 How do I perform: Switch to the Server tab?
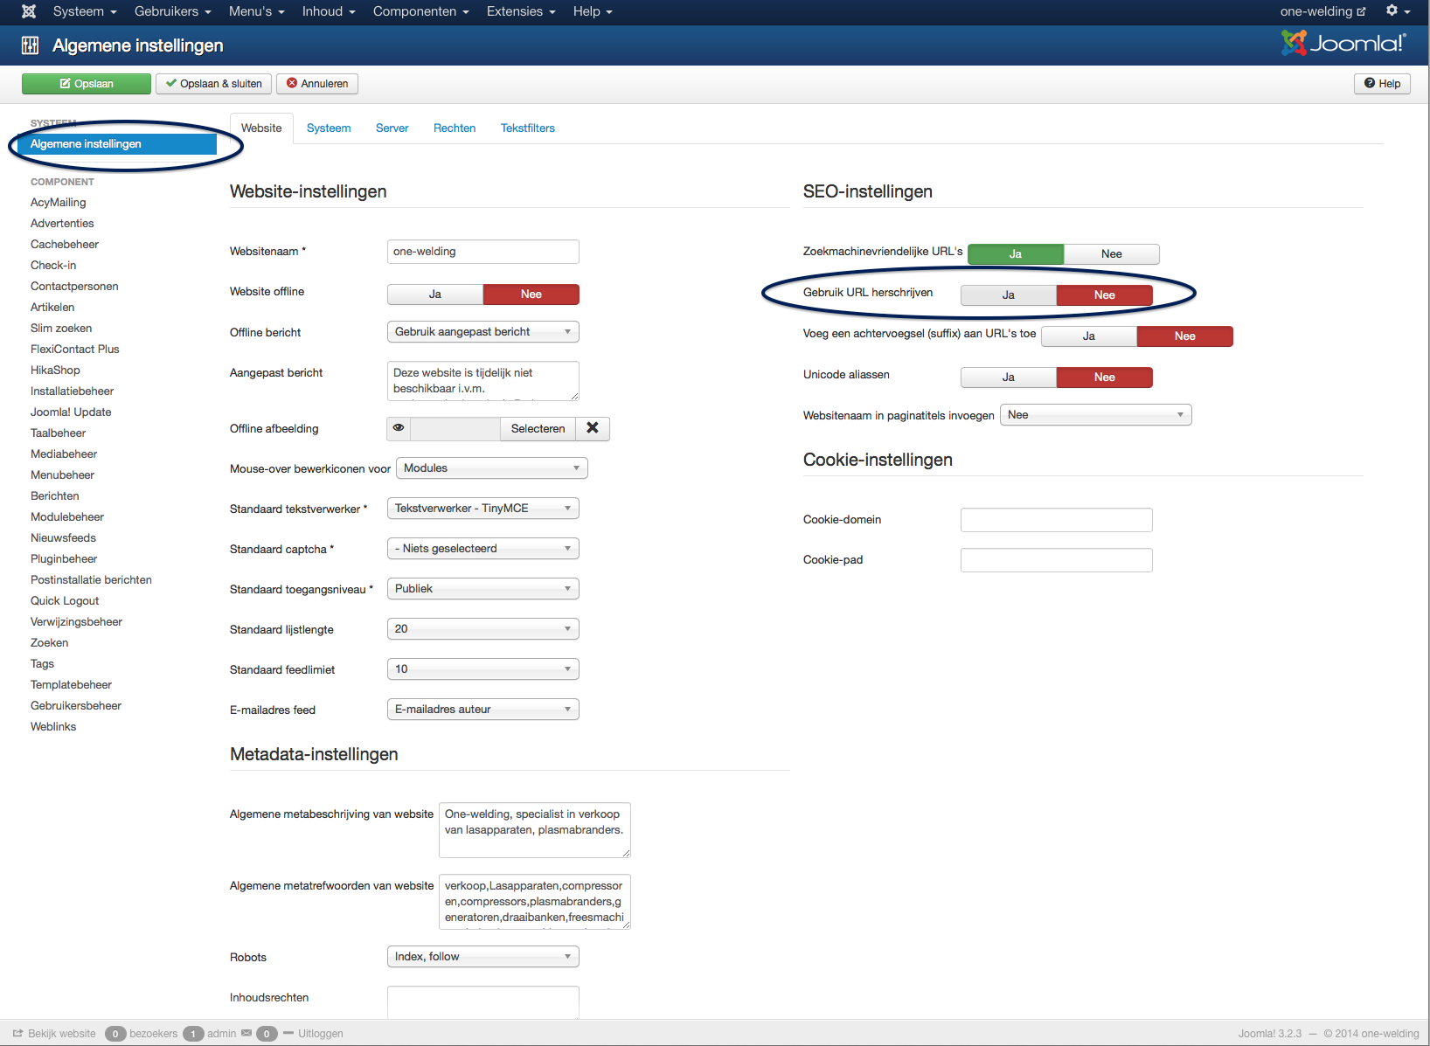(392, 128)
